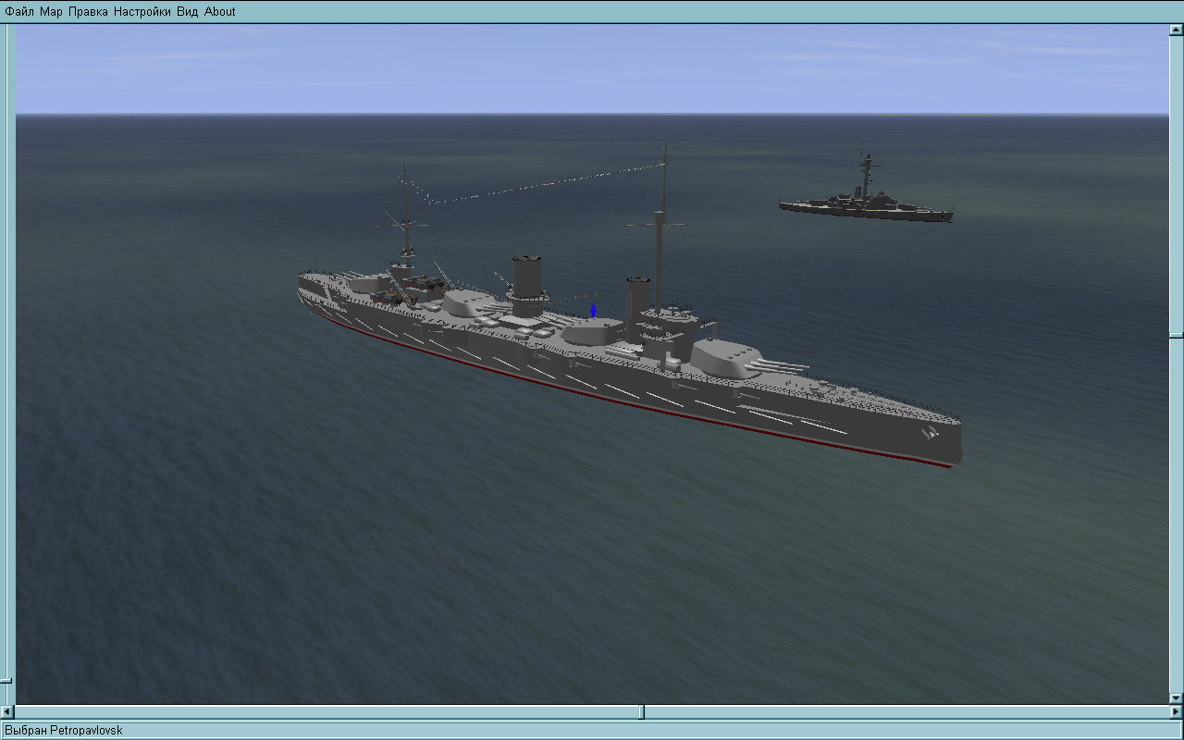
Task: Click the left arrow of the horizontal scrollbar
Action: pos(8,712)
